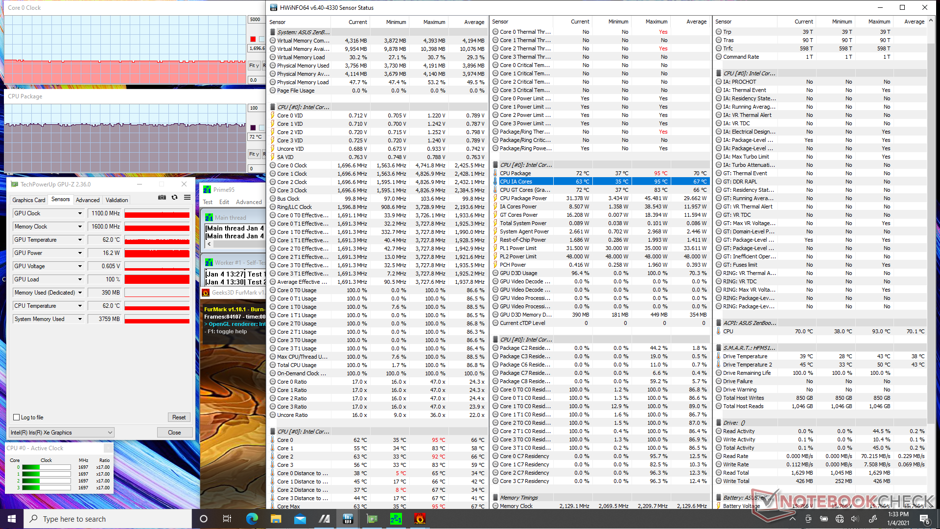Screen dimensions: 940x529
Task: Open the GPU Clock sensor dropdown
Action: [80, 213]
